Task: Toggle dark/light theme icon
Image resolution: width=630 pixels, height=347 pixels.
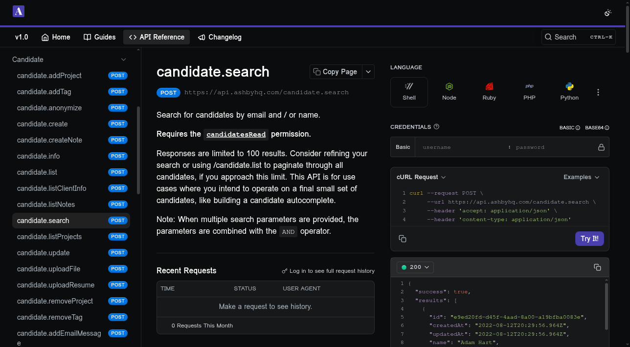Action: coord(608,13)
